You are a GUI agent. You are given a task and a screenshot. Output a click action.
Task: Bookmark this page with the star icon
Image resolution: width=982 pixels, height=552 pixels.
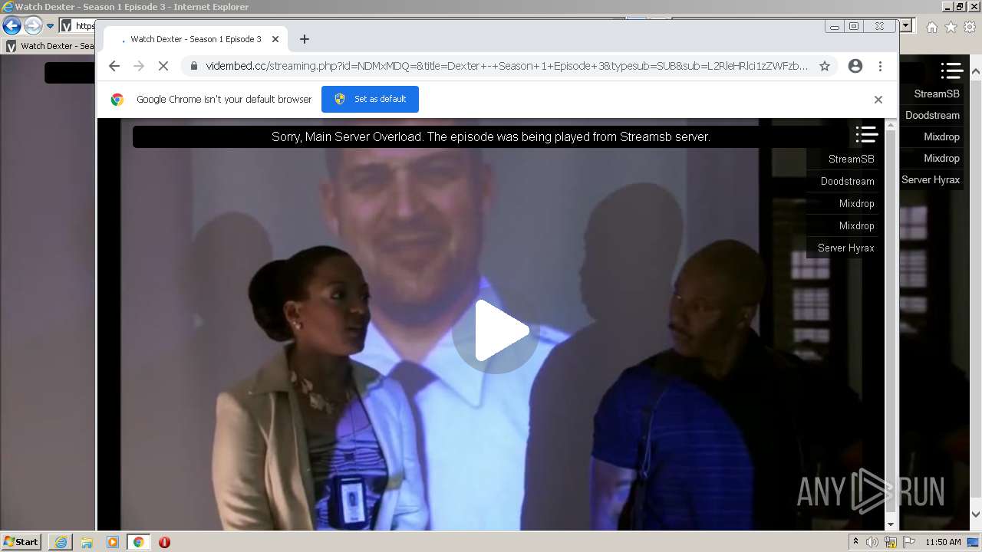825,66
